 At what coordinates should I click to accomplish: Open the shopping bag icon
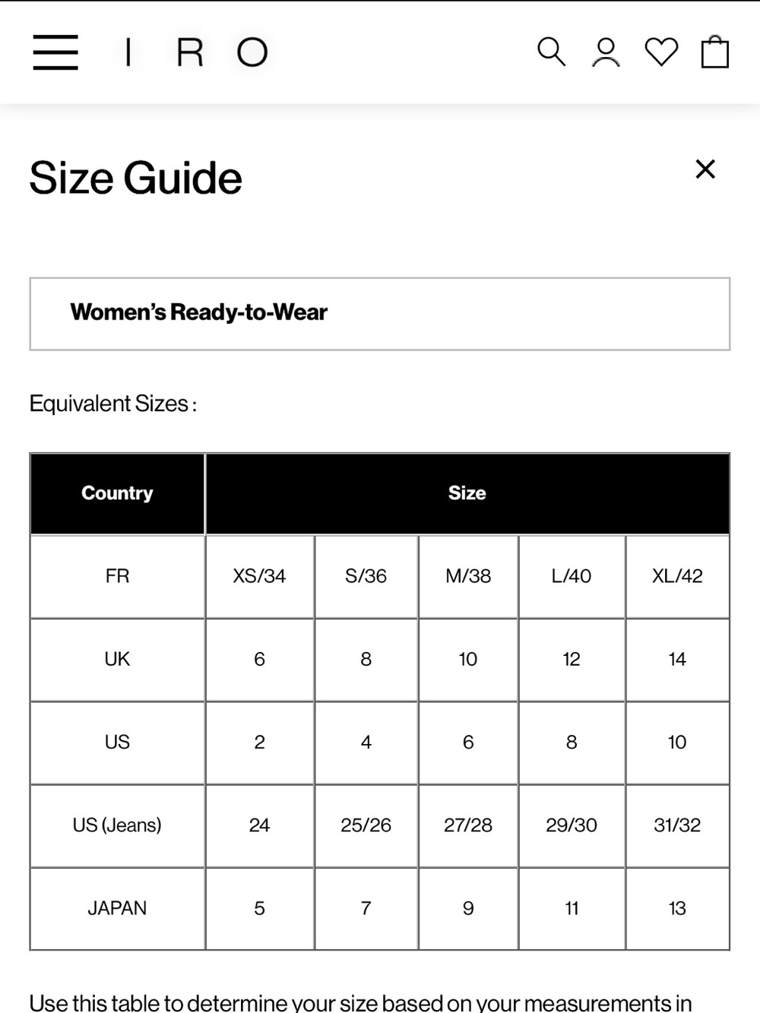tap(715, 52)
